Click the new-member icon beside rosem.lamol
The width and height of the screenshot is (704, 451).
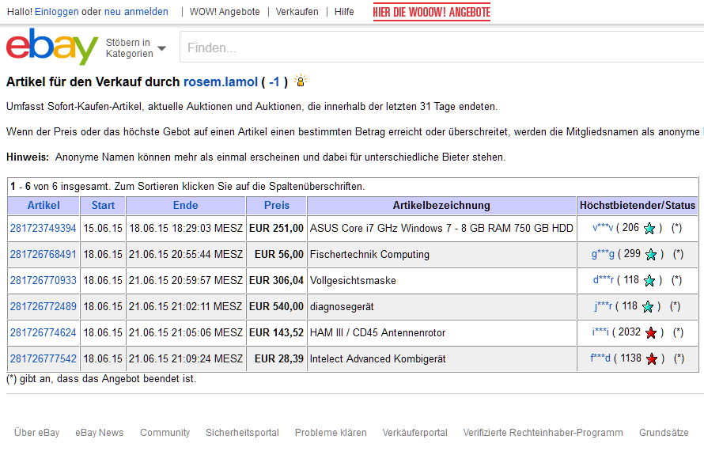pos(301,81)
